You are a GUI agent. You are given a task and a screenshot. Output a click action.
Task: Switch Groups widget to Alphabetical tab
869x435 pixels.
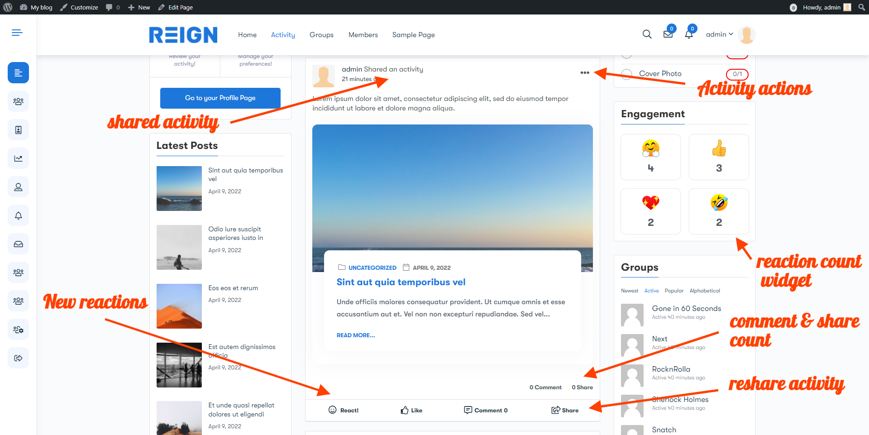click(x=705, y=291)
